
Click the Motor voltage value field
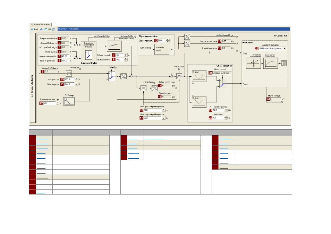coord(276,99)
